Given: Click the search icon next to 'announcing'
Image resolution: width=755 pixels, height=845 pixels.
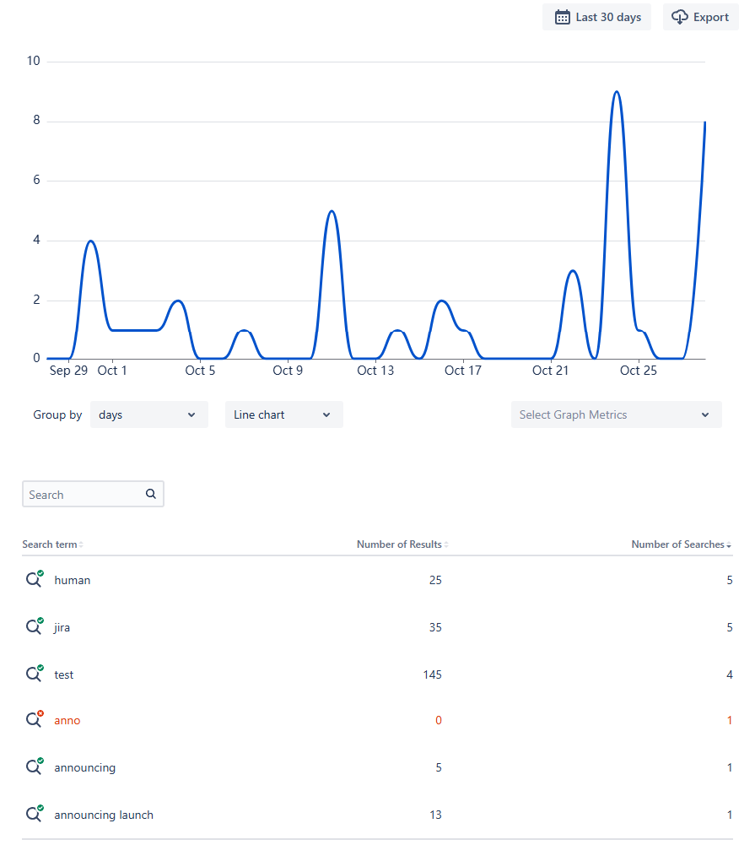Looking at the screenshot, I should (34, 767).
